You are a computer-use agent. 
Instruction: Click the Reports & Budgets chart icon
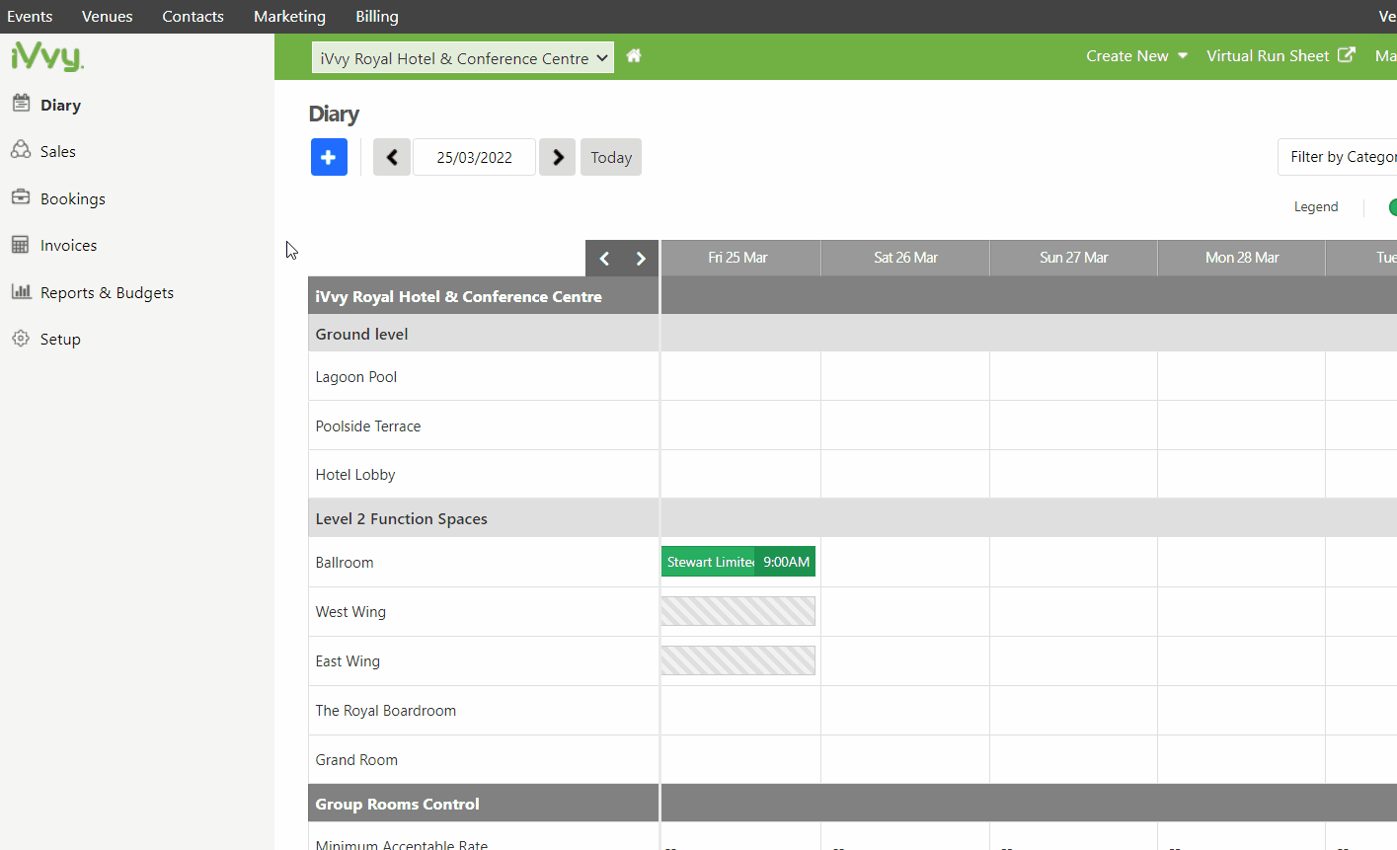click(21, 291)
